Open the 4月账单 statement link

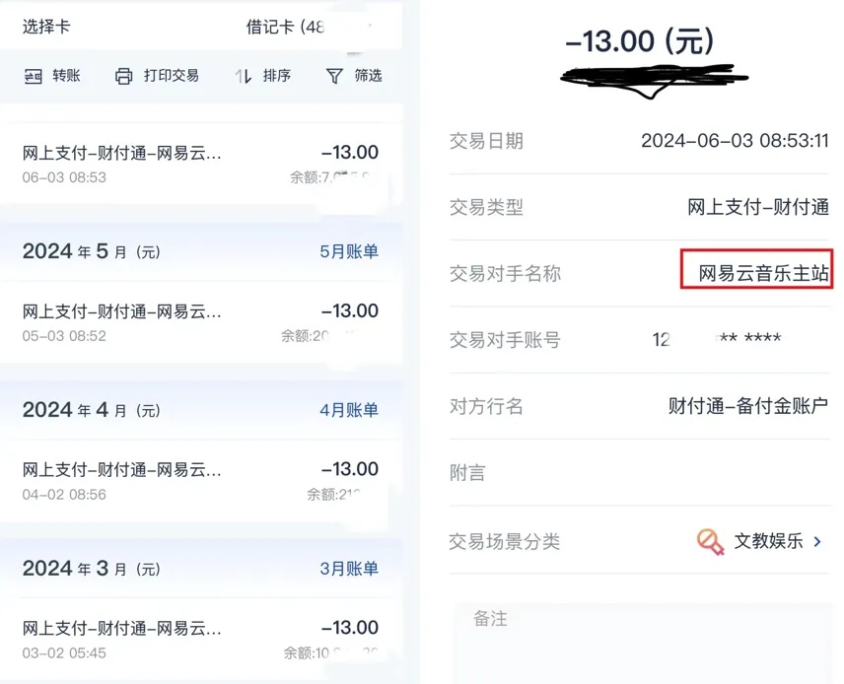tap(348, 410)
